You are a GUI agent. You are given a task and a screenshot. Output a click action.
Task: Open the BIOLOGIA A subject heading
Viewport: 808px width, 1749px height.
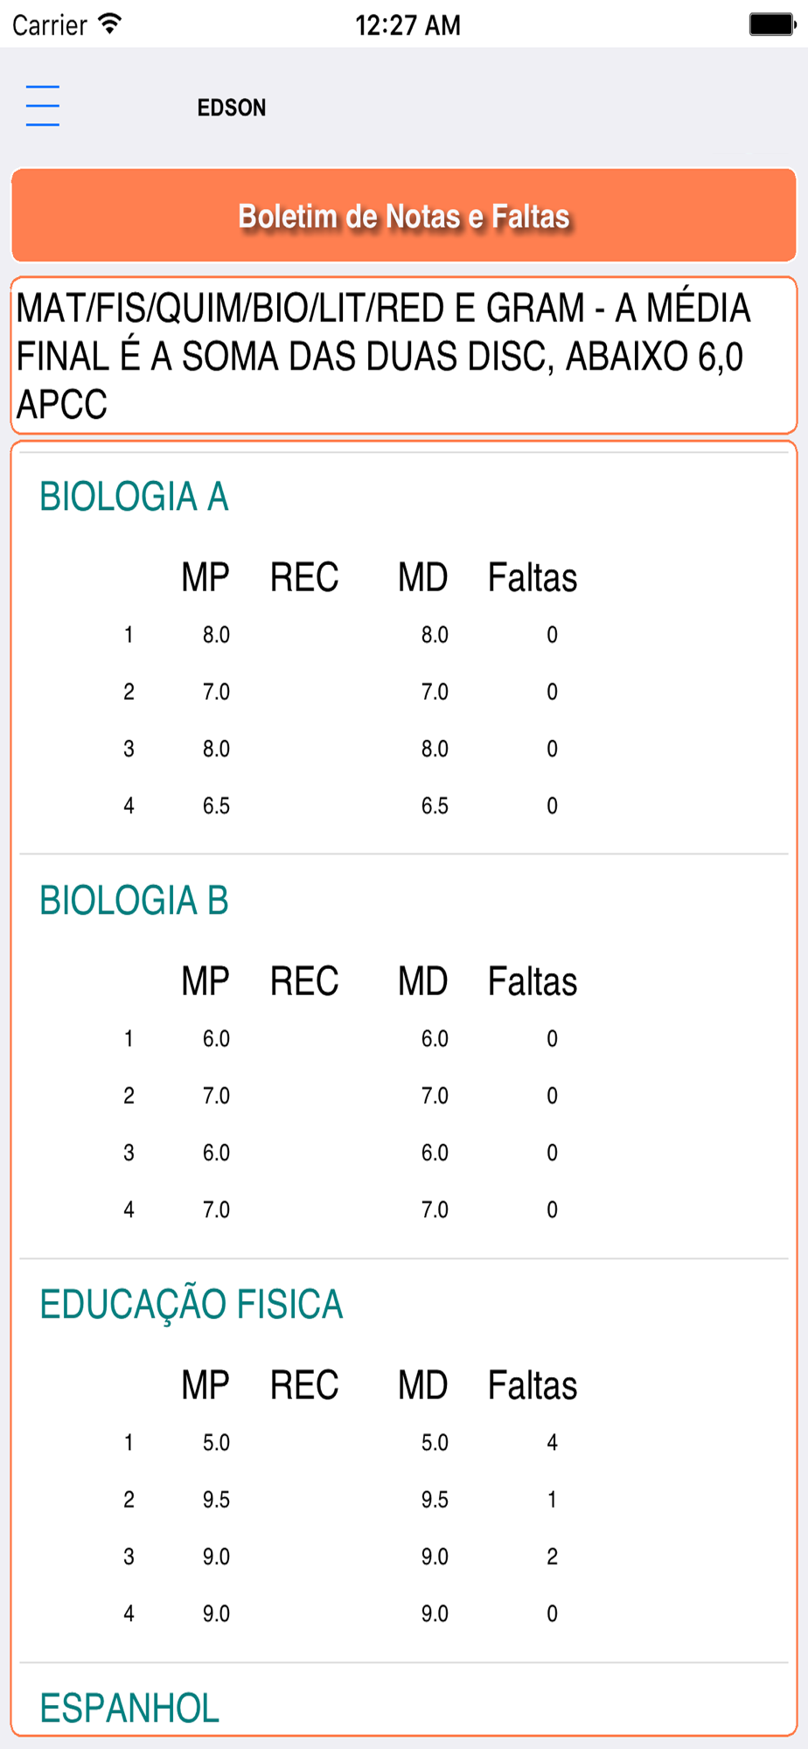(134, 497)
